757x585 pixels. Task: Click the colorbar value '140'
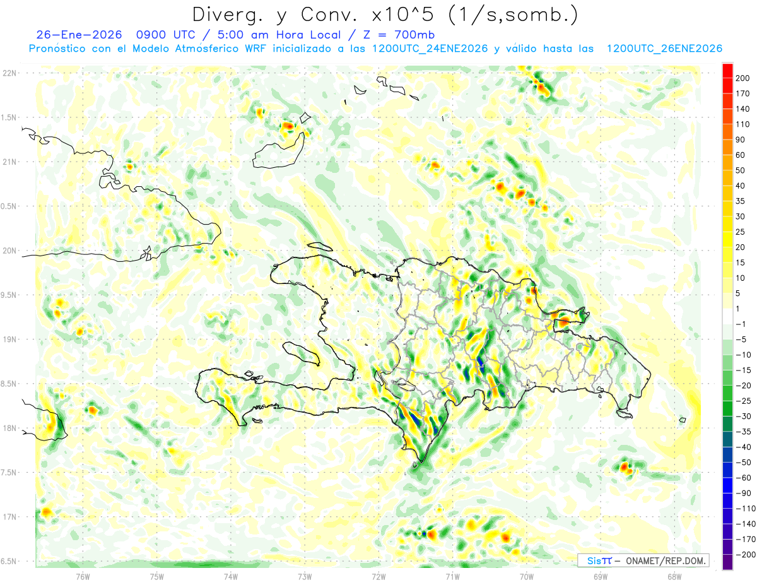coord(742,109)
